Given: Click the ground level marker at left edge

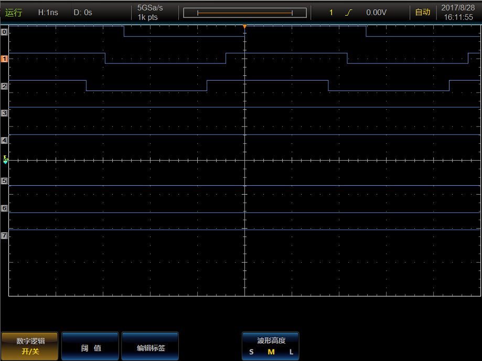Looking at the screenshot, I should pyautogui.click(x=5, y=160).
